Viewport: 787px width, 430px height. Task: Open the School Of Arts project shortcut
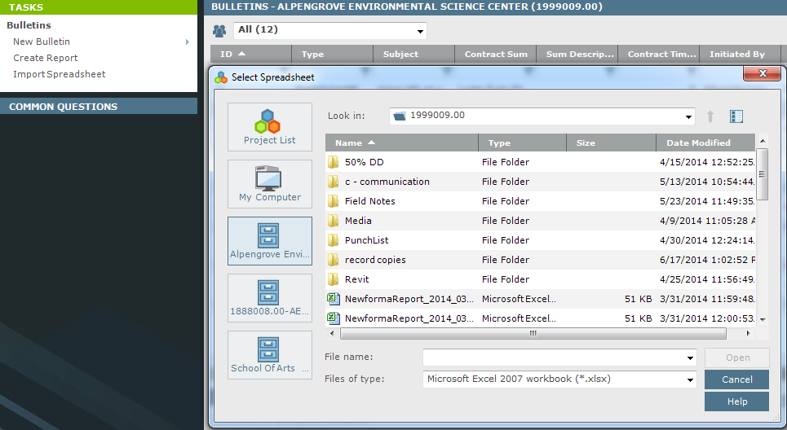click(x=269, y=355)
